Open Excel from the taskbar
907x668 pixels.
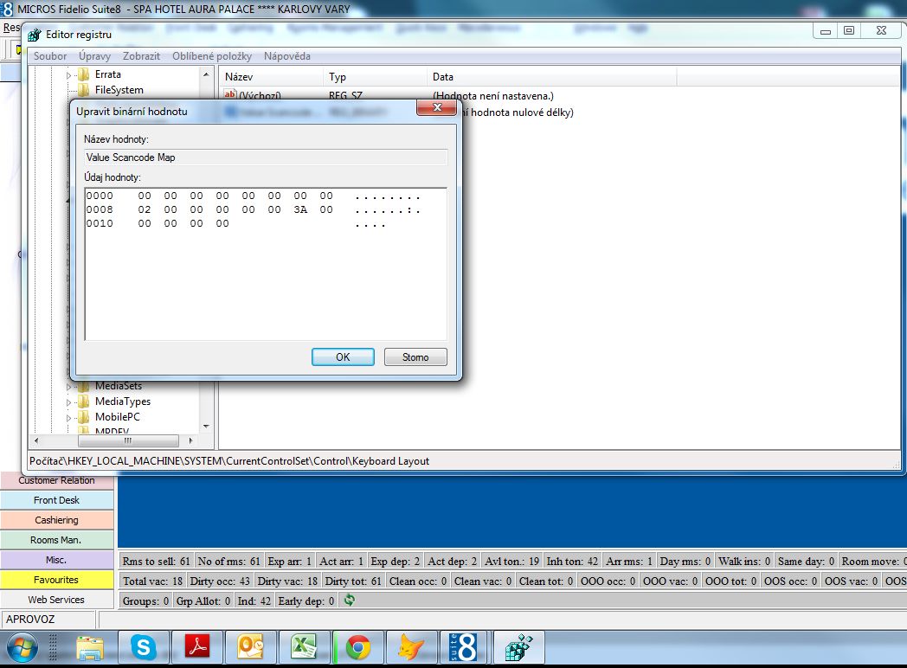click(304, 646)
